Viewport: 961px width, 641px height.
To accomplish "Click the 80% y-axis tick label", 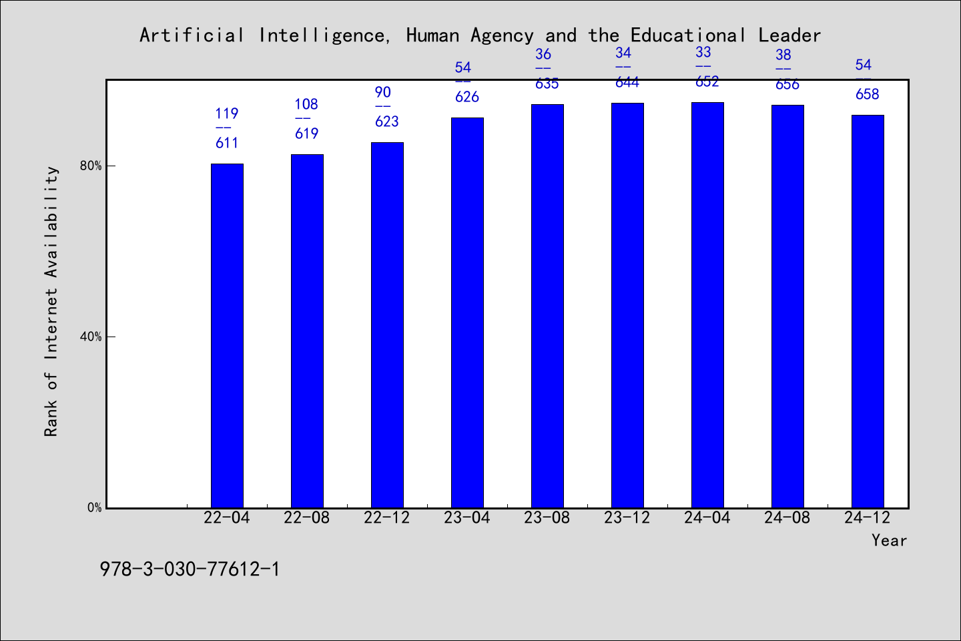I will pos(91,166).
